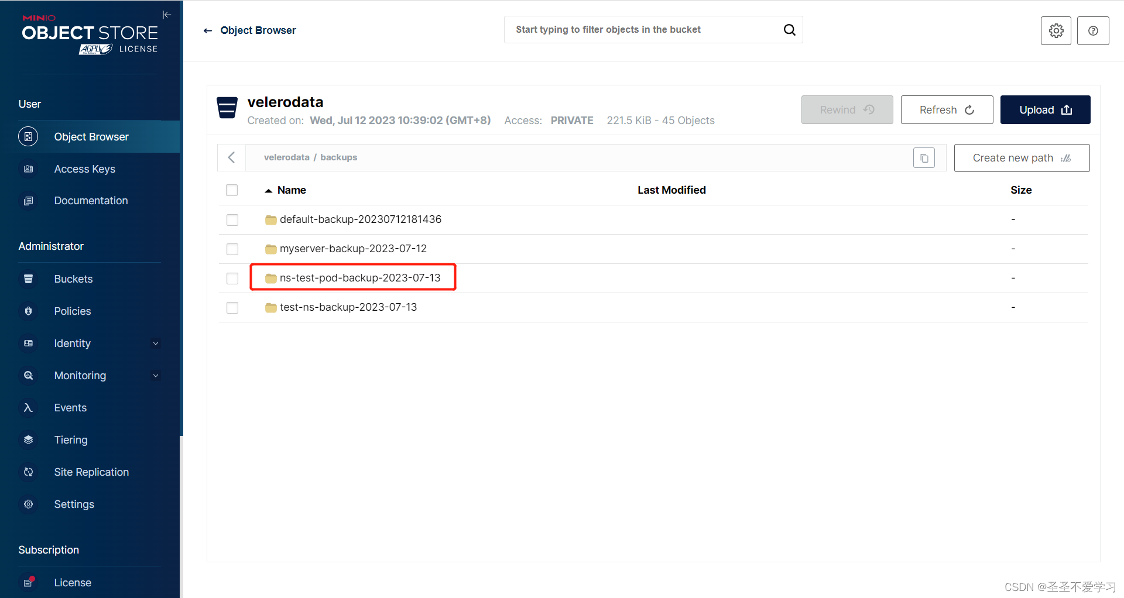Click Create new path button
1124x598 pixels.
click(1022, 158)
